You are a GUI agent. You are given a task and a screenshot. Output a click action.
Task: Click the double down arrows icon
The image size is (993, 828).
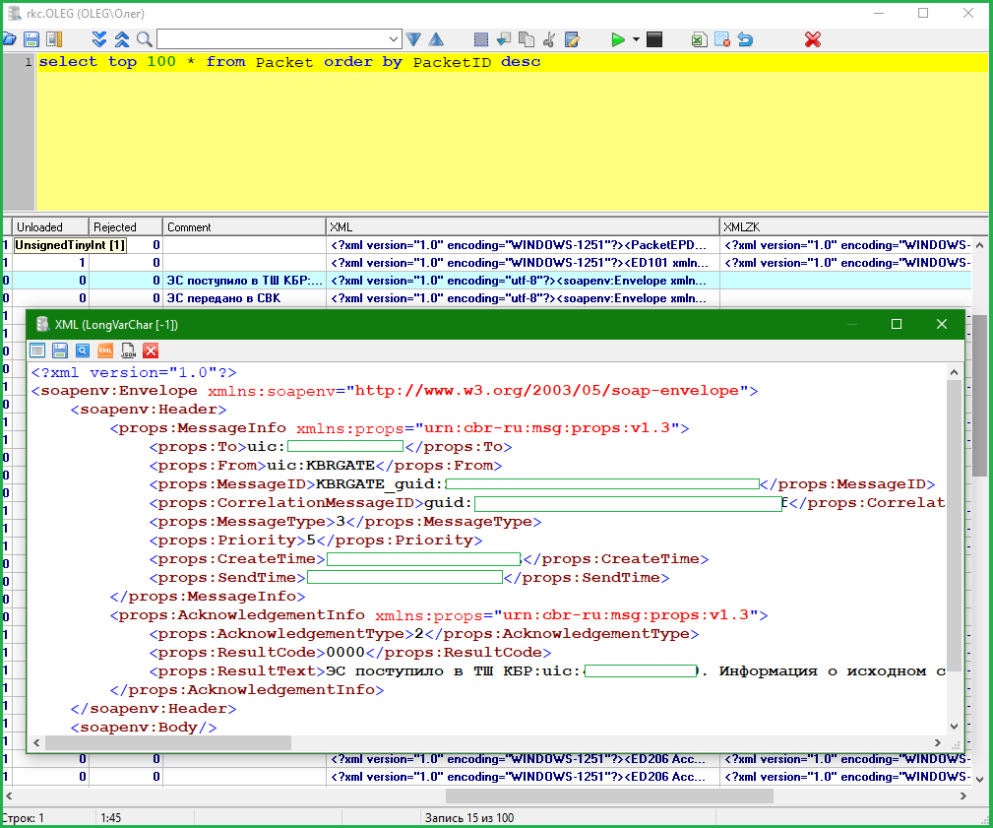click(99, 39)
